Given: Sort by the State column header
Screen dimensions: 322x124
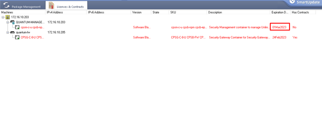Looking at the screenshot, I should coord(160,12).
